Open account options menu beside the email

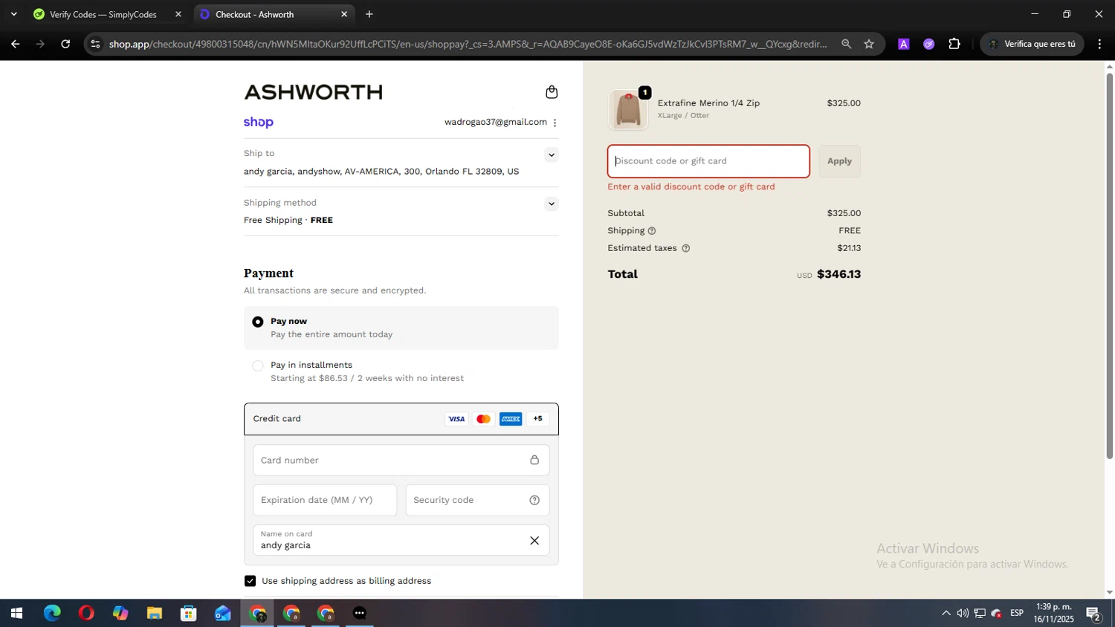click(x=555, y=123)
